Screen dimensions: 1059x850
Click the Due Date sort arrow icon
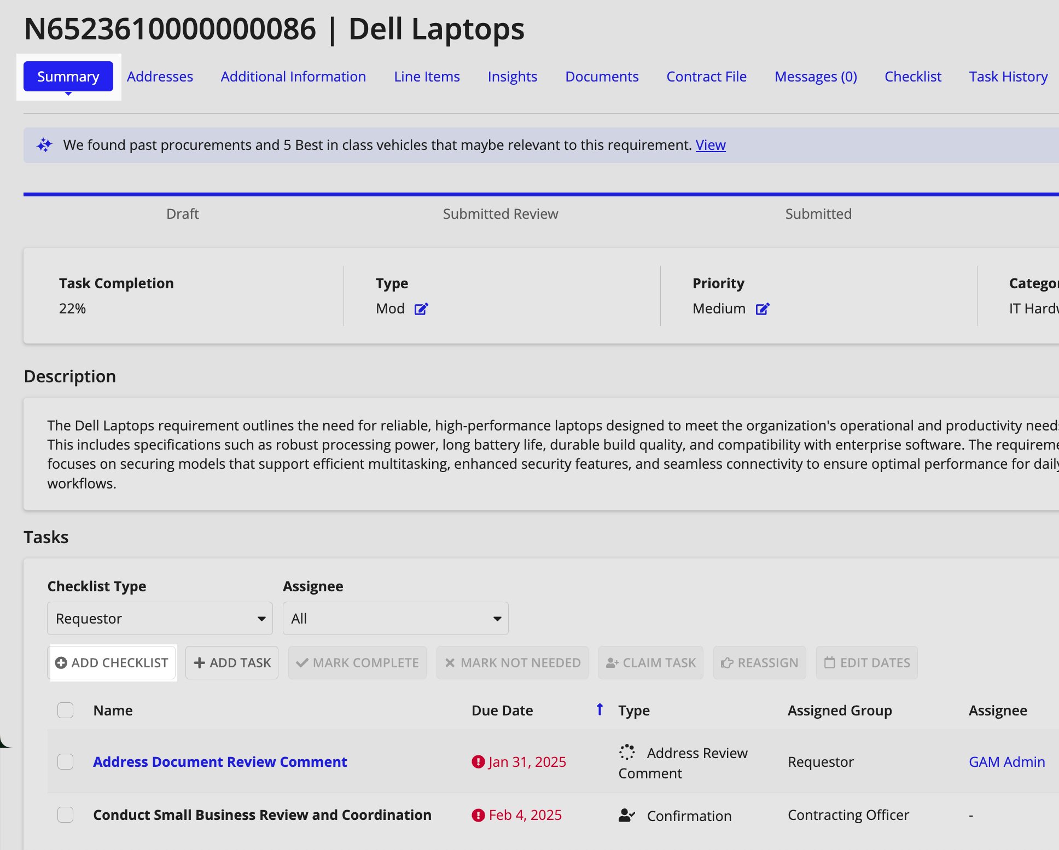point(600,709)
